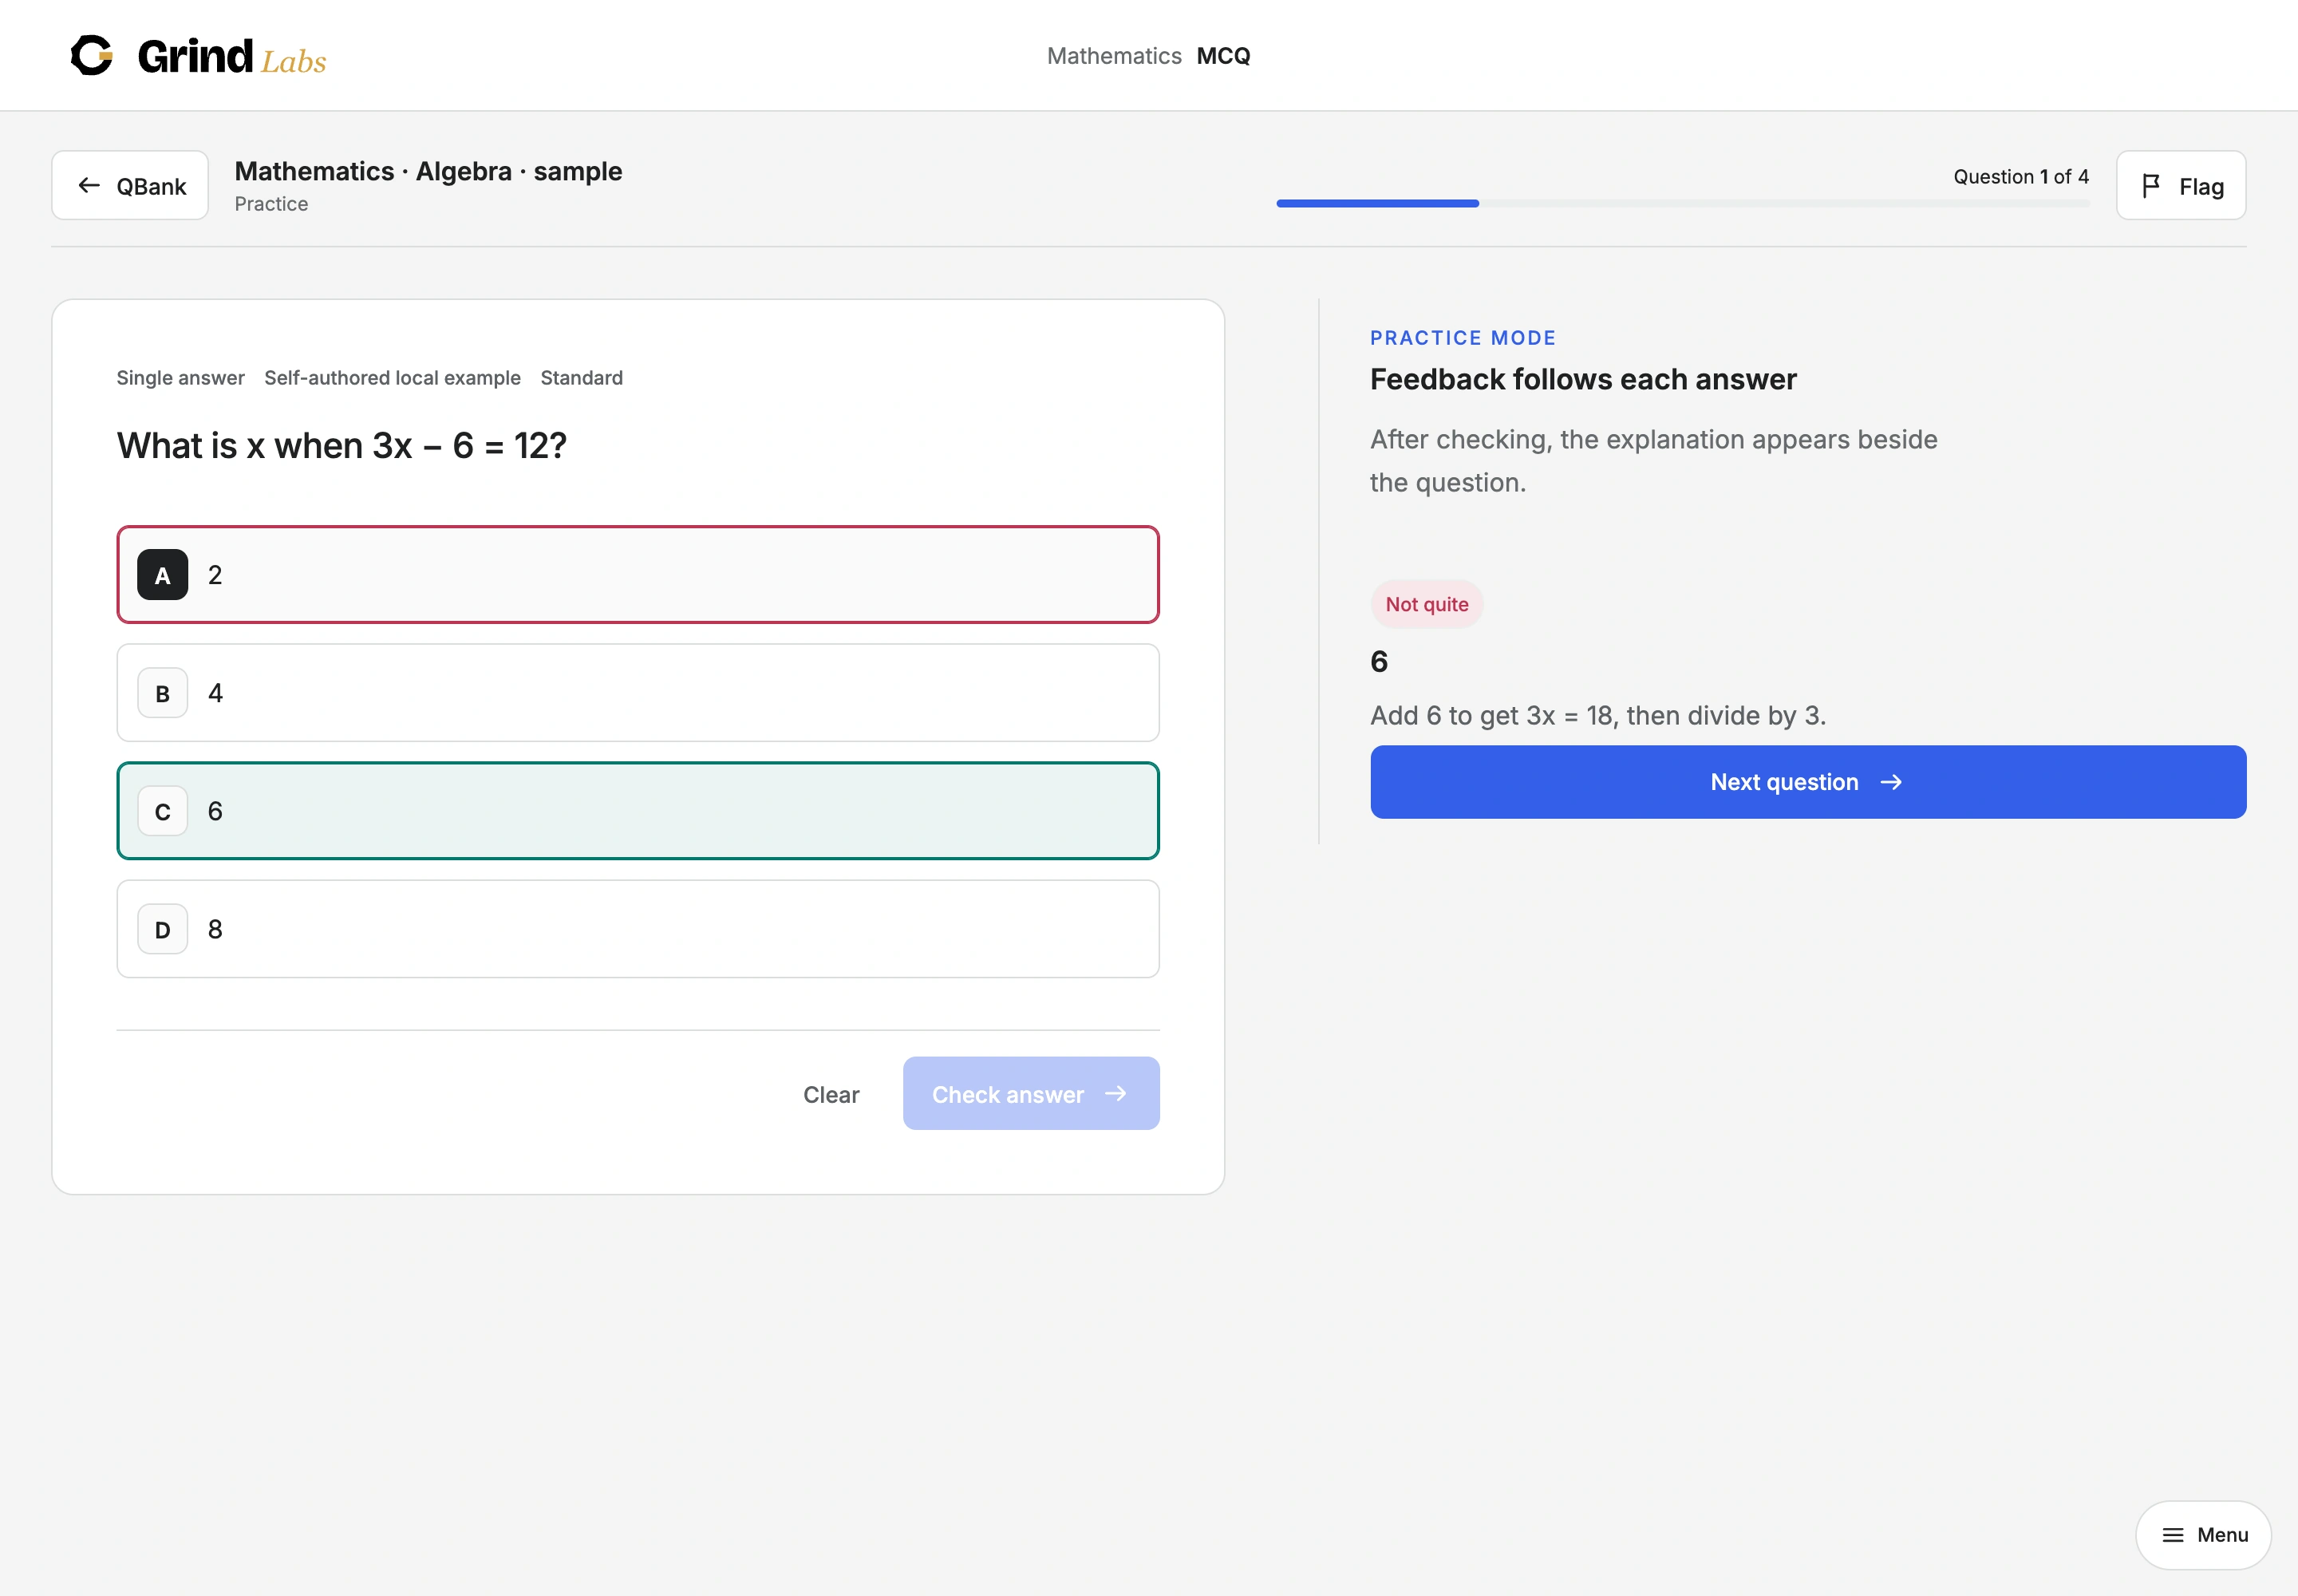Open the floating Menu button label

point(2222,1535)
